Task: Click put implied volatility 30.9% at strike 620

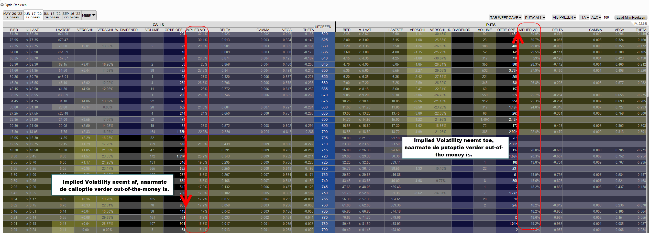Action: pyautogui.click(x=535, y=34)
